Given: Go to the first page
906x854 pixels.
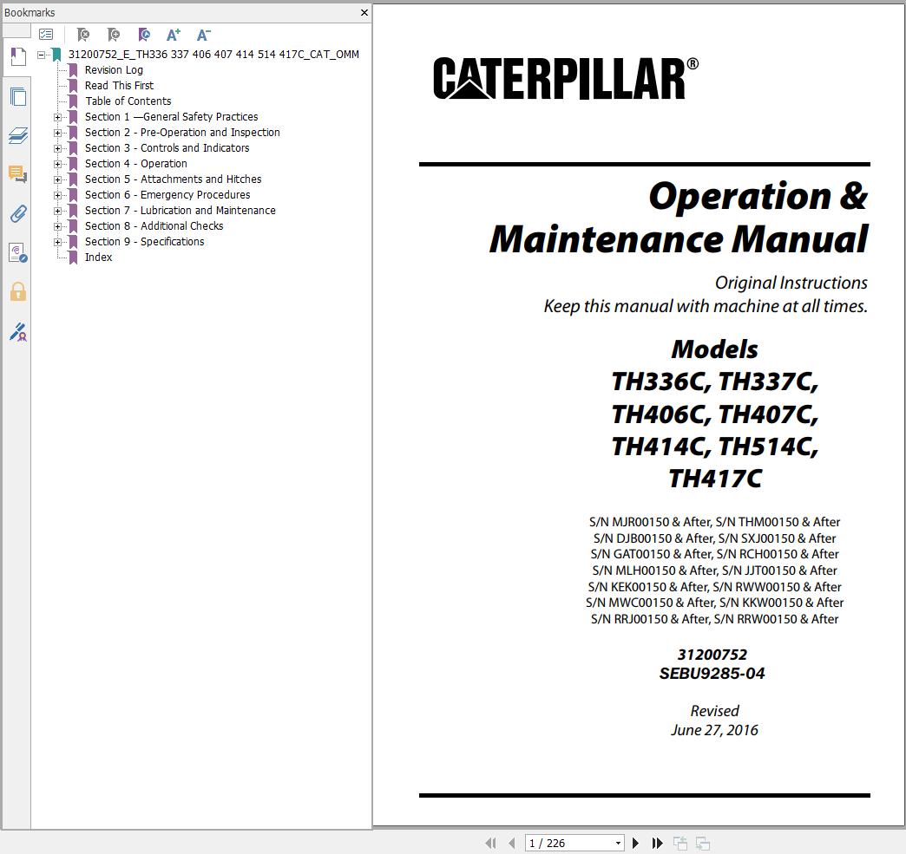Looking at the screenshot, I should coord(490,843).
